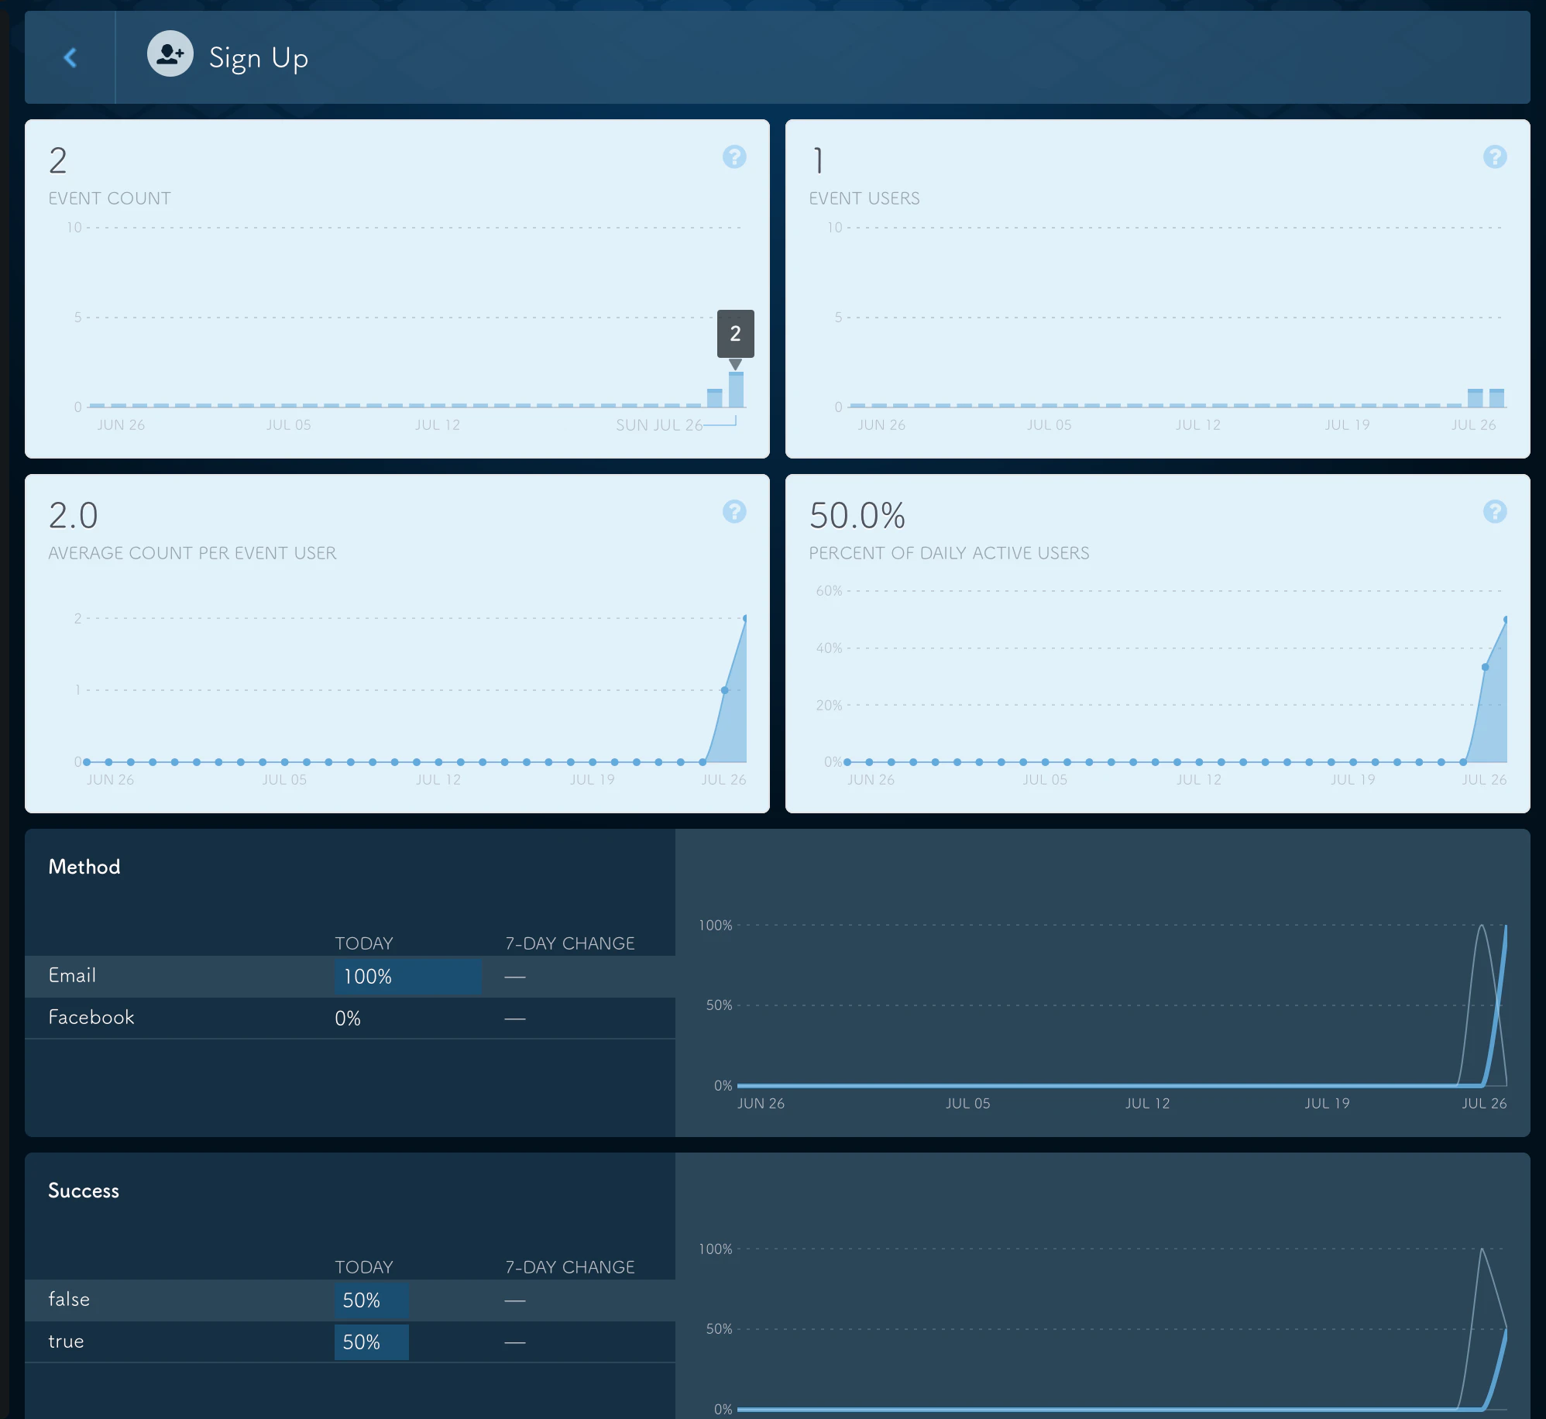
Task: Click the 7-DAY CHANGE header in Success
Action: tap(570, 1267)
